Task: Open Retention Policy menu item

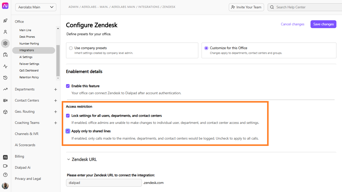Action: coord(29,77)
